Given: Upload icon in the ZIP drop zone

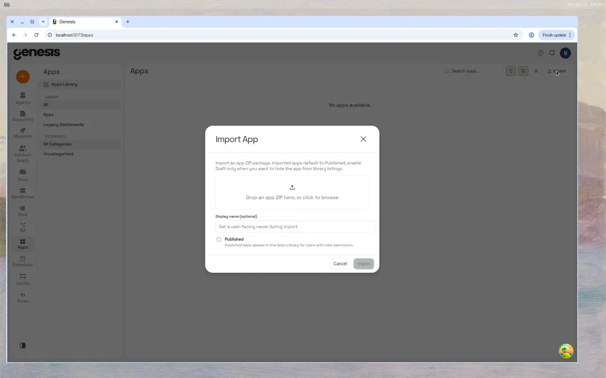Looking at the screenshot, I should pos(292,188).
